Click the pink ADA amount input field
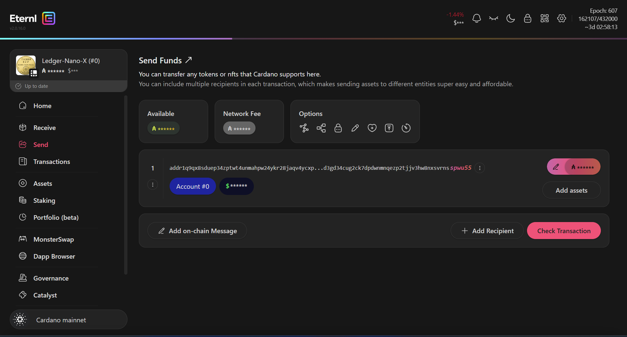 582,167
